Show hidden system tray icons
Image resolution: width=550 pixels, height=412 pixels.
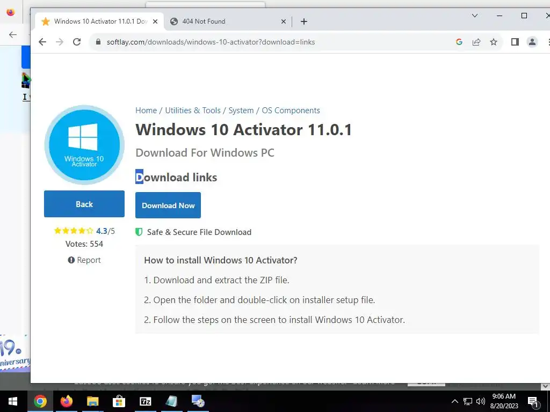tap(454, 401)
